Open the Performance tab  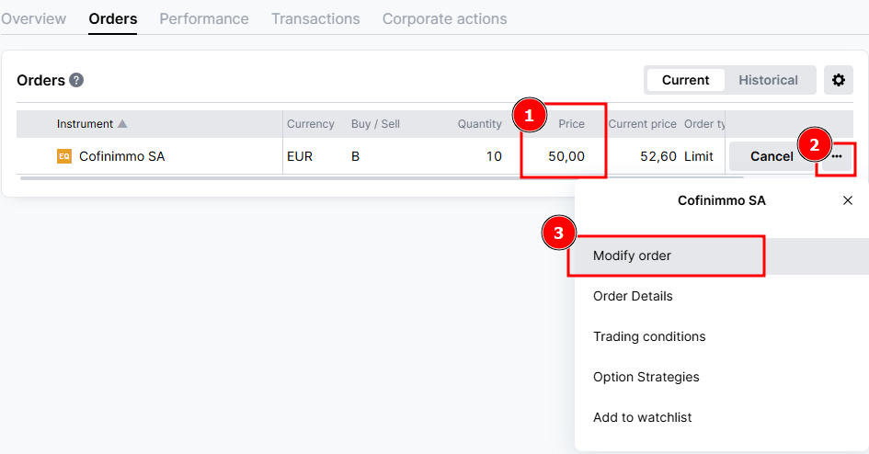(x=204, y=18)
